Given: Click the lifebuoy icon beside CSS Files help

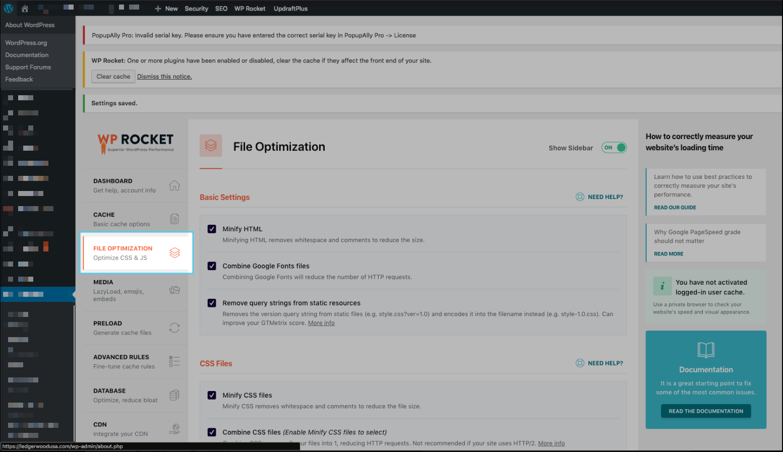Looking at the screenshot, I should tap(580, 363).
